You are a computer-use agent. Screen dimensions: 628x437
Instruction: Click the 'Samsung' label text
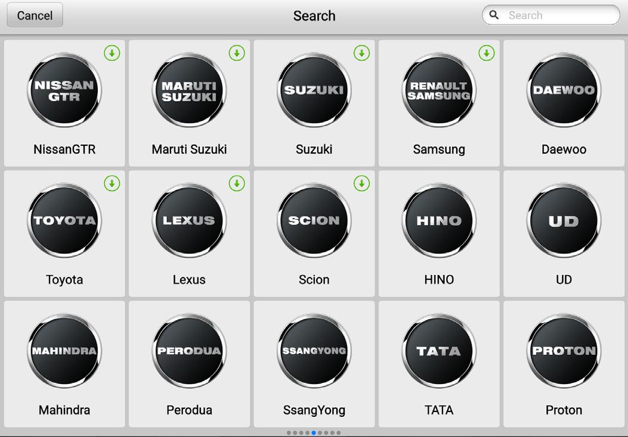(x=439, y=149)
